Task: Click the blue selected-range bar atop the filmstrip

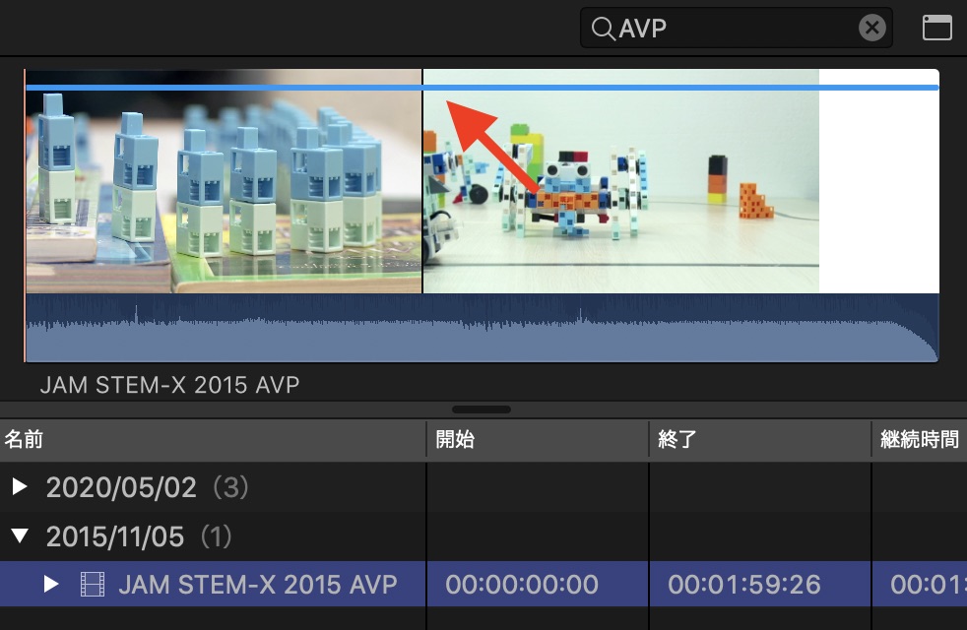Action: coord(483,88)
